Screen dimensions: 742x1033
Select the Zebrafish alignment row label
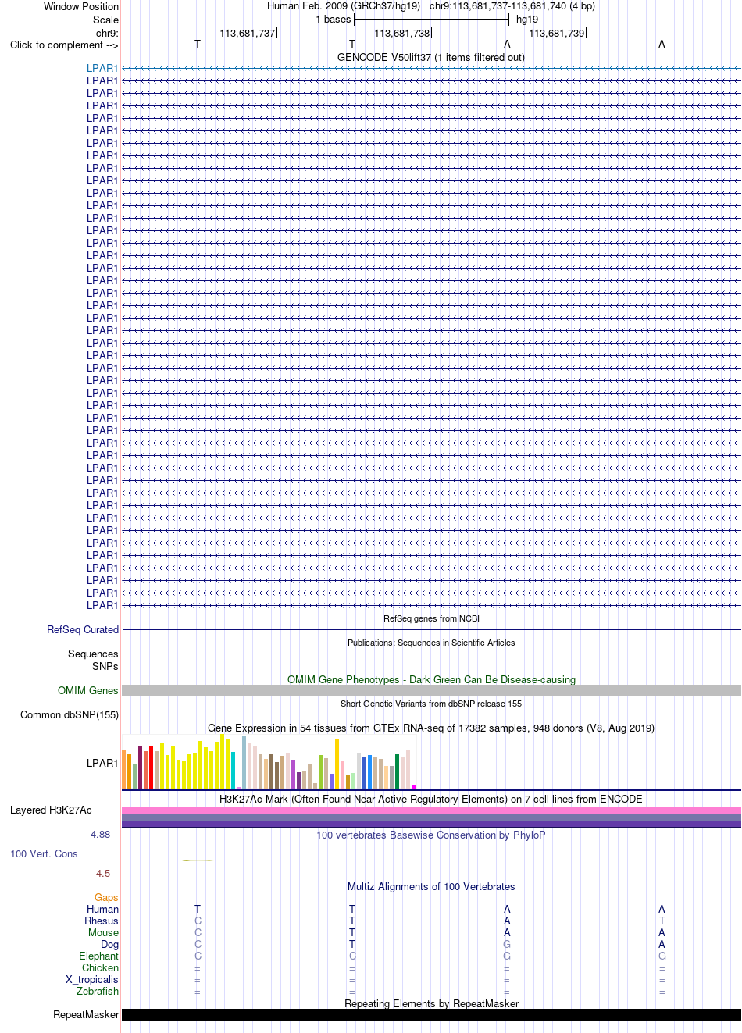click(98, 991)
